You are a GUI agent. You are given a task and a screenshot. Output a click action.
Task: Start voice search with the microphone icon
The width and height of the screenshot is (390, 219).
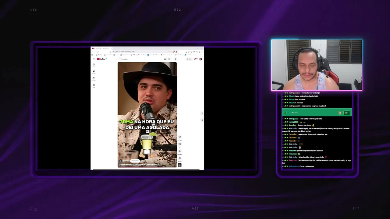point(175,59)
